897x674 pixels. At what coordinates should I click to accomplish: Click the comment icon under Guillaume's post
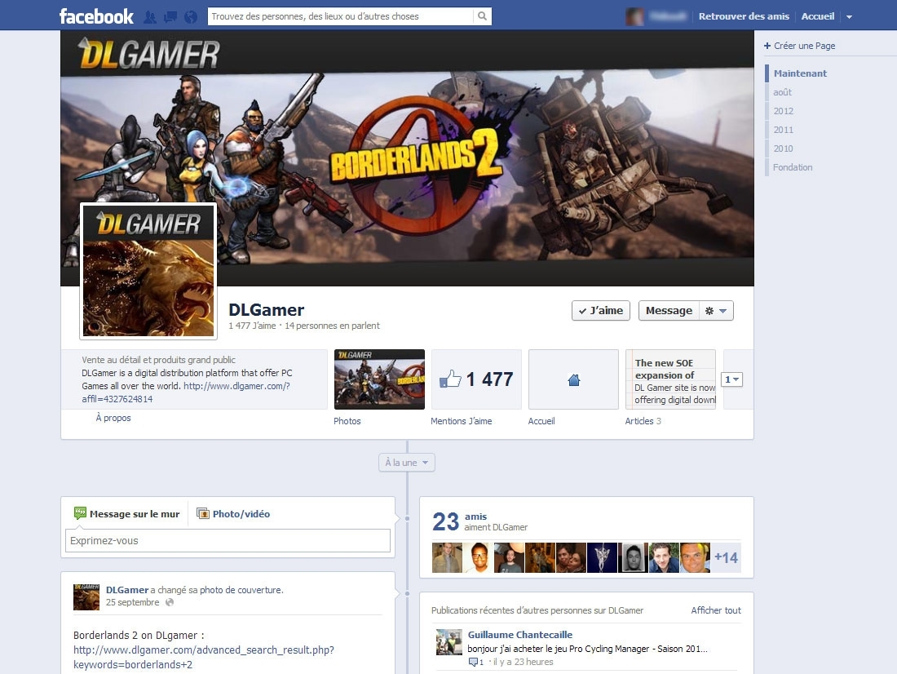(473, 662)
